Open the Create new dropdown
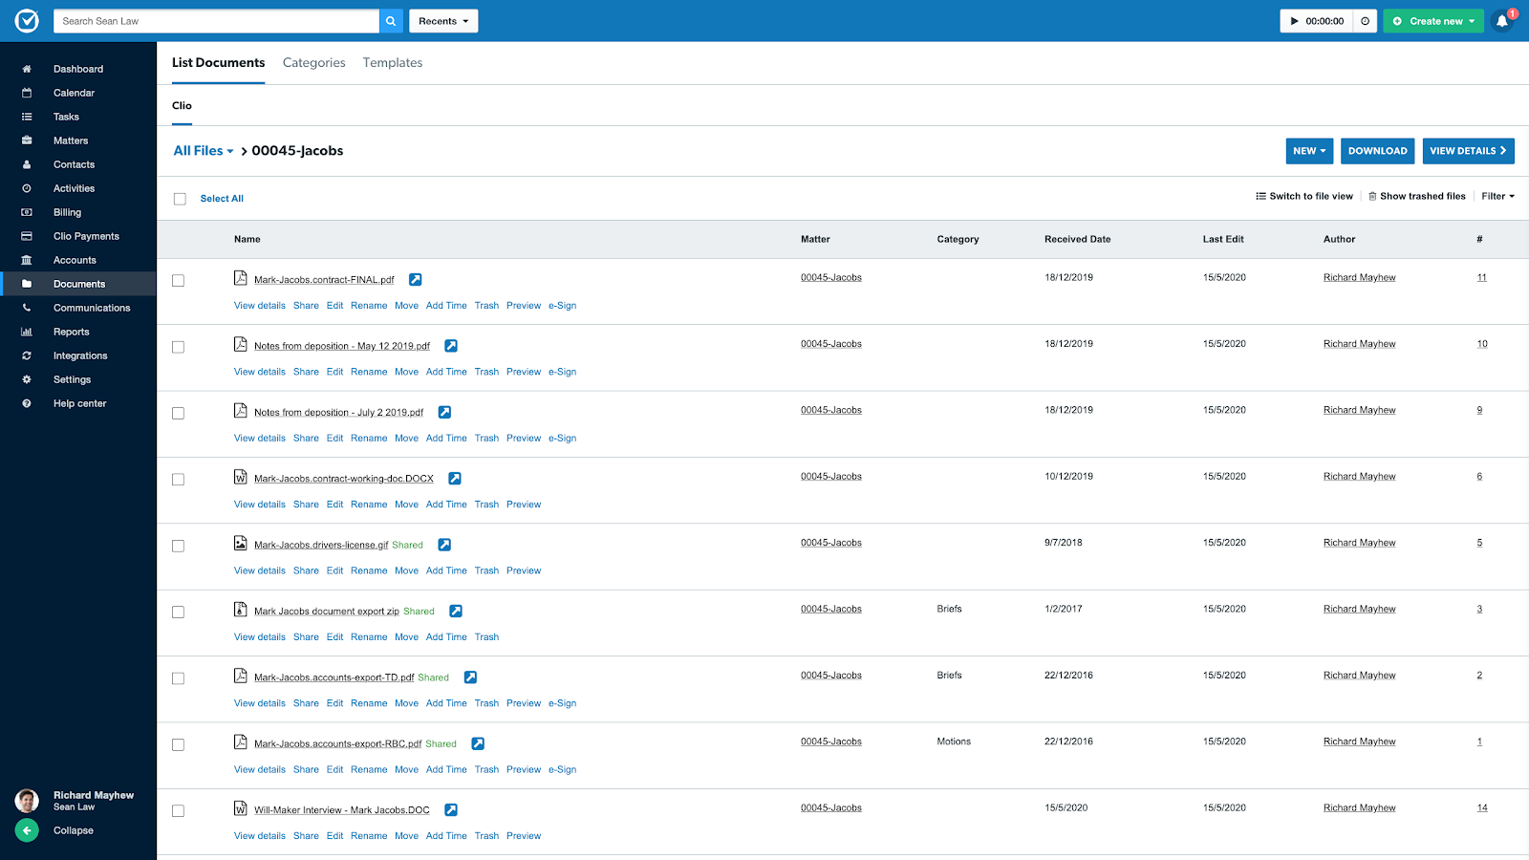The height and width of the screenshot is (860, 1529). click(1432, 21)
